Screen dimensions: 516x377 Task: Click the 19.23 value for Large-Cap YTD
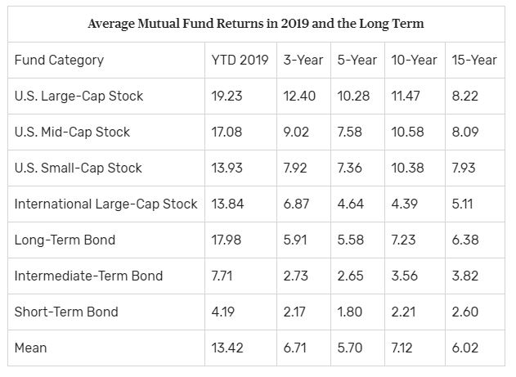click(227, 96)
